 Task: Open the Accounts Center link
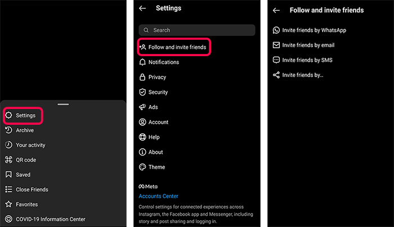(x=158, y=196)
